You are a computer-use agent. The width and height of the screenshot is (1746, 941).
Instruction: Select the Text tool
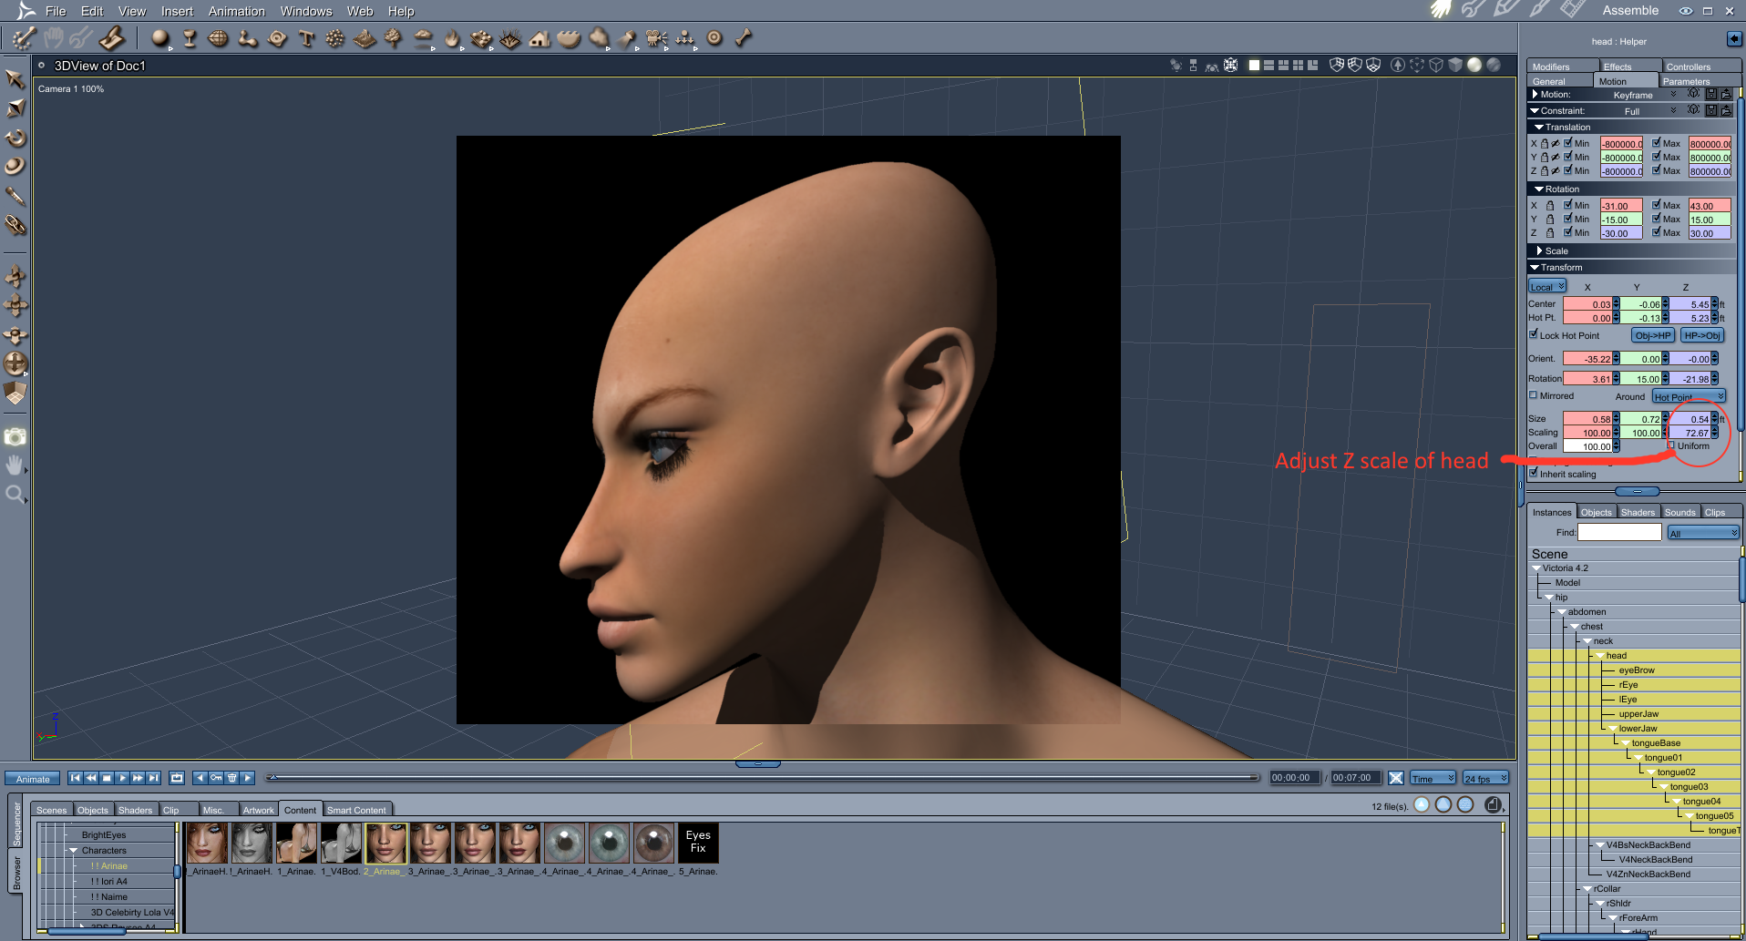(x=306, y=38)
